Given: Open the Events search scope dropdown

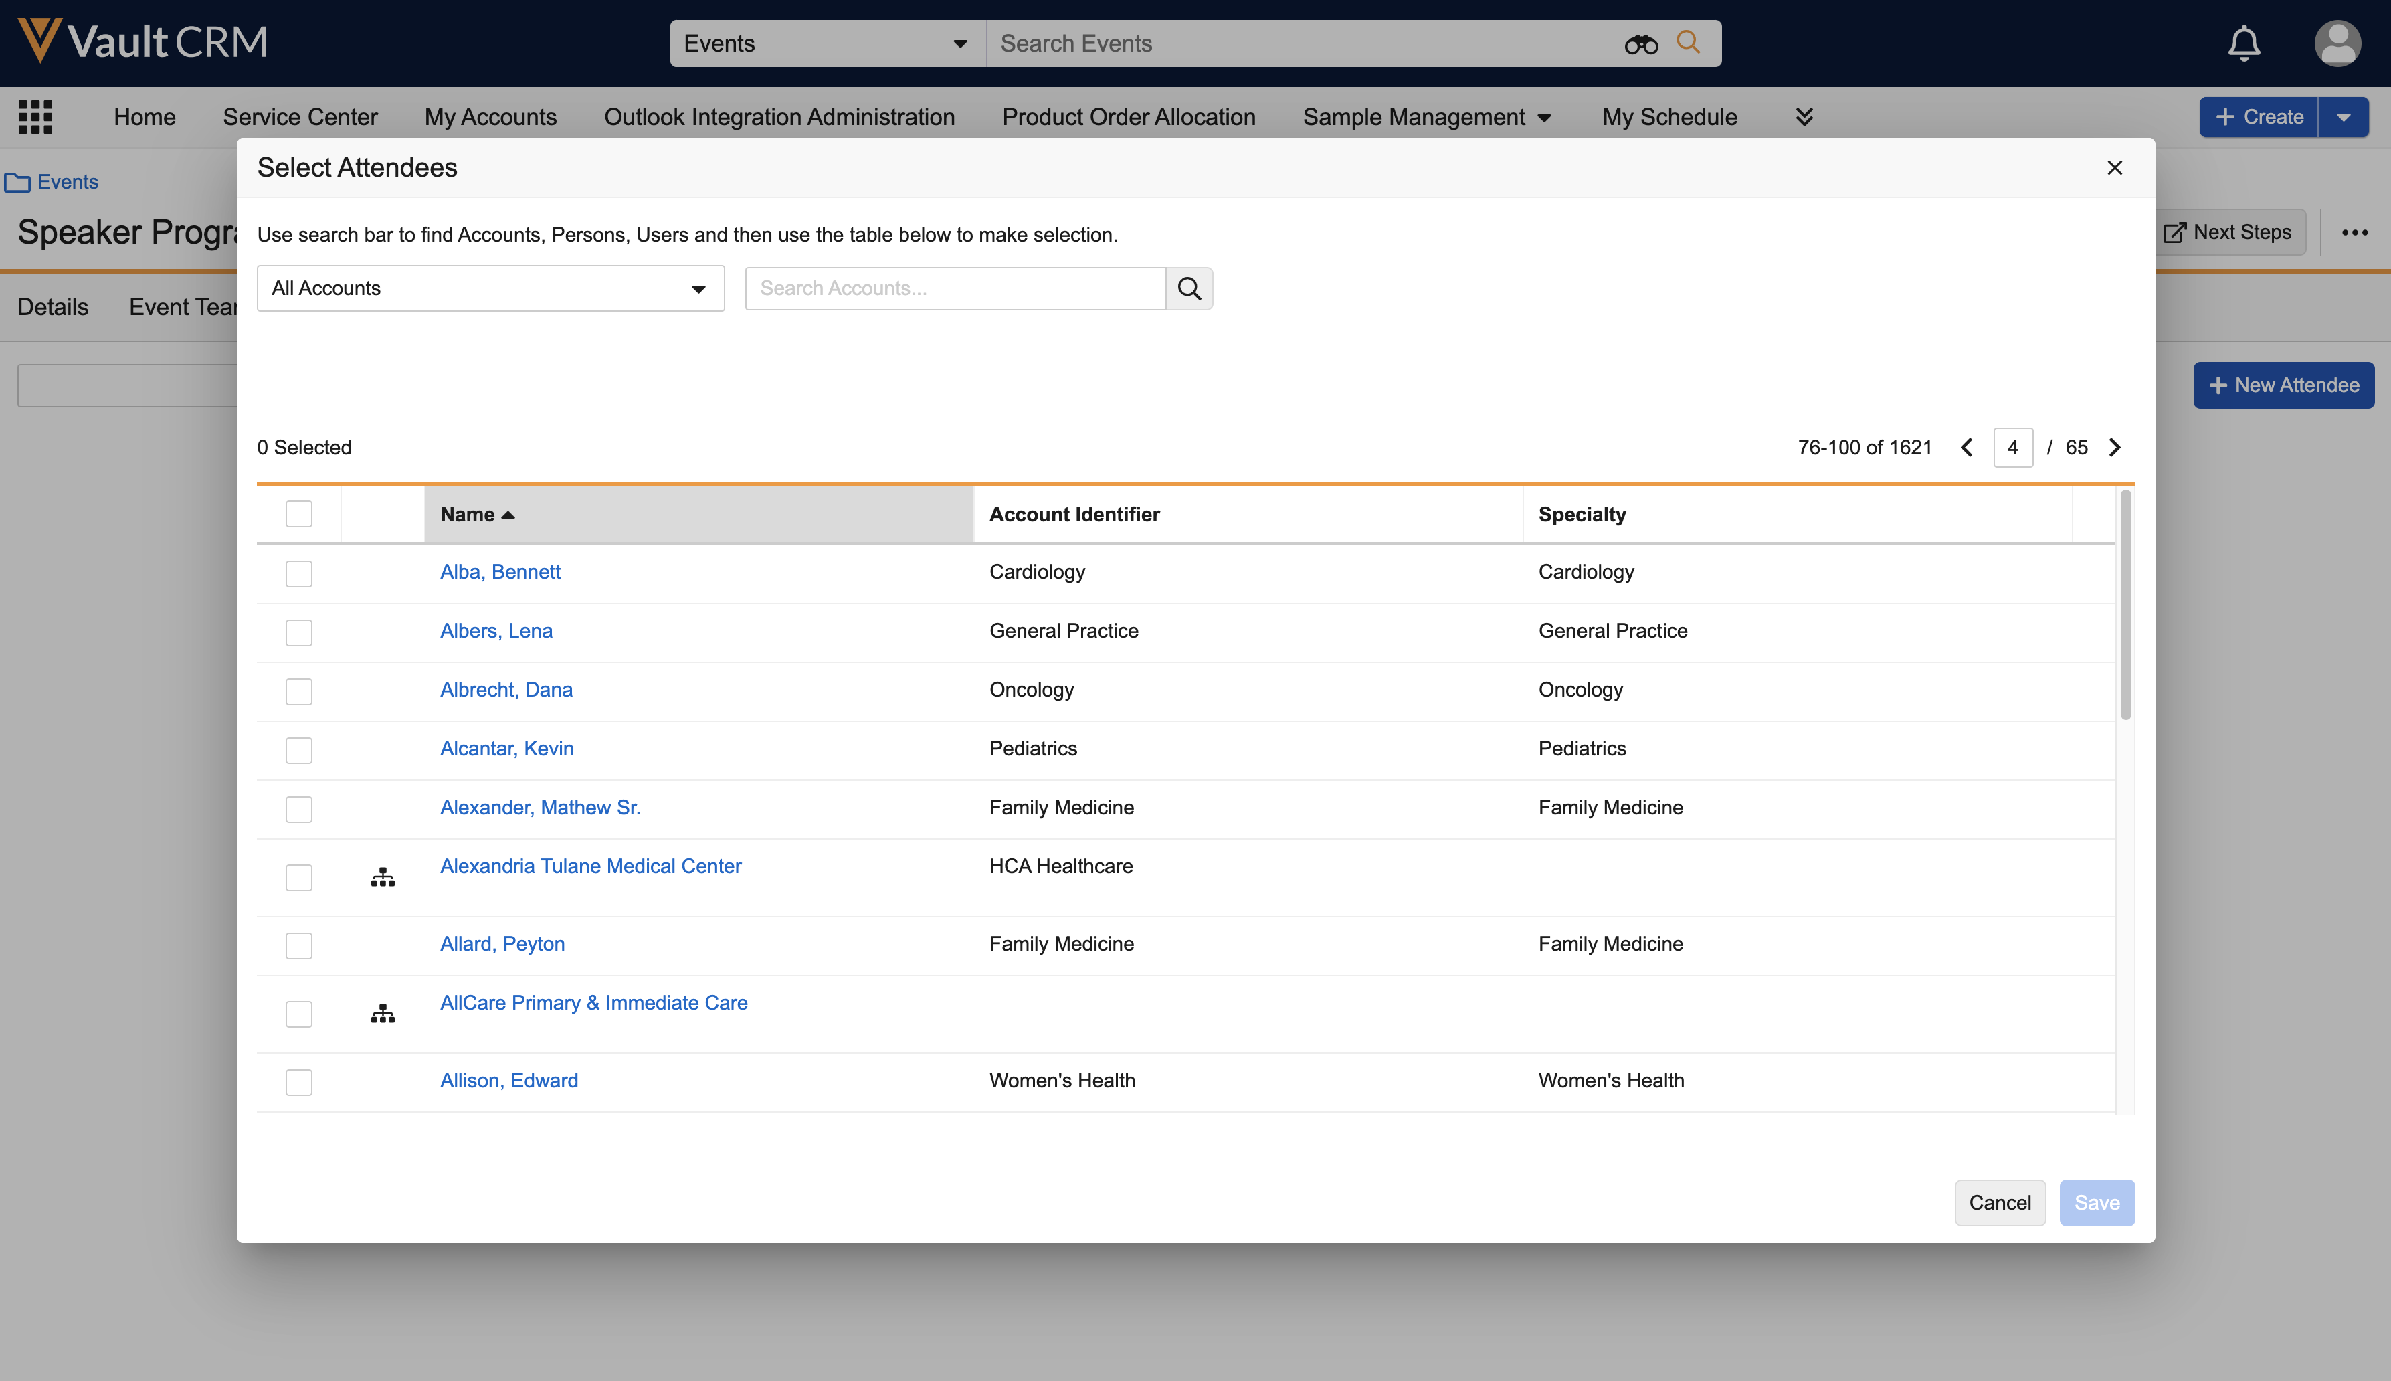Looking at the screenshot, I should pyautogui.click(x=827, y=43).
